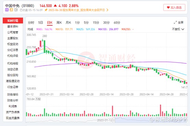Screen dimensions: 190x126
Task: Open 分红派息 in the sidebar
Action: pos(13,50)
